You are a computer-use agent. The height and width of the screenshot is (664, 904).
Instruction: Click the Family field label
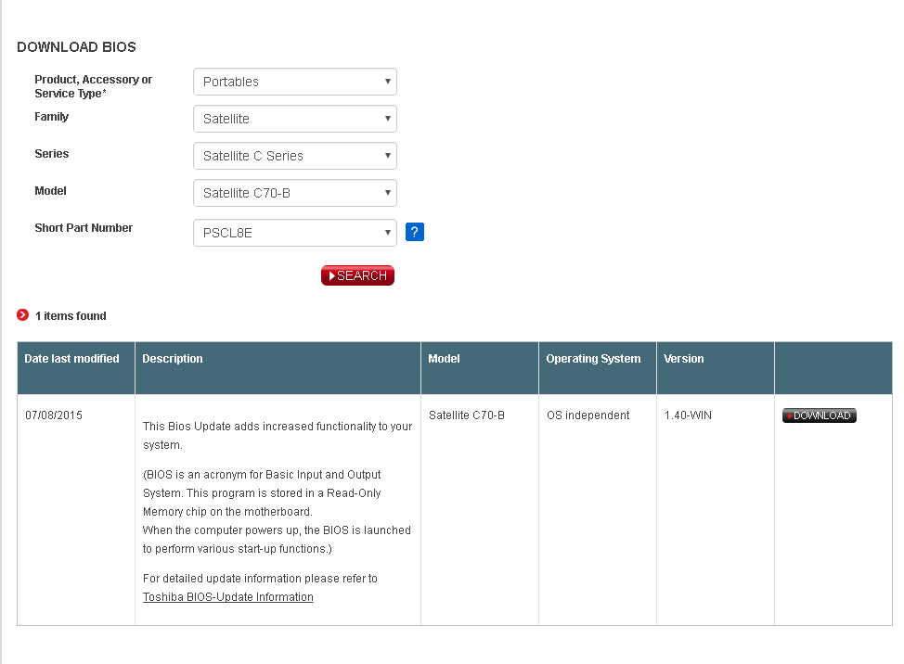pyautogui.click(x=51, y=117)
